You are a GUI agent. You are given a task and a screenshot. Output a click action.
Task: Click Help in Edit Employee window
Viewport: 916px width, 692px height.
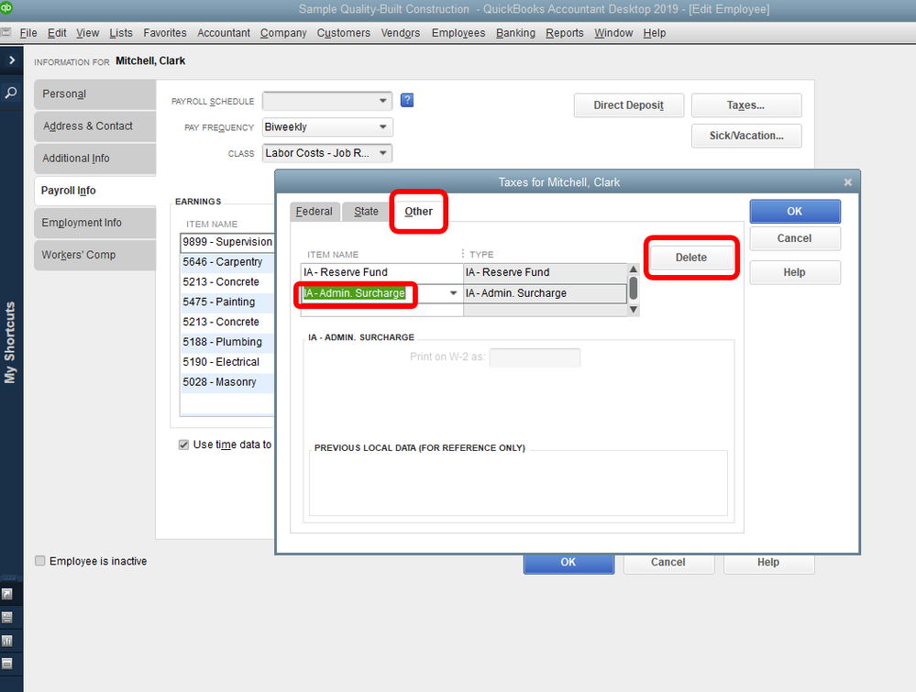coord(768,563)
